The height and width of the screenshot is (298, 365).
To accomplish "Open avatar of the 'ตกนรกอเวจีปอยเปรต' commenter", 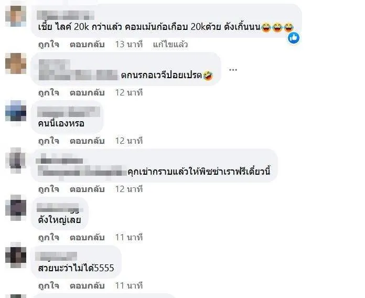I will [x=16, y=63].
